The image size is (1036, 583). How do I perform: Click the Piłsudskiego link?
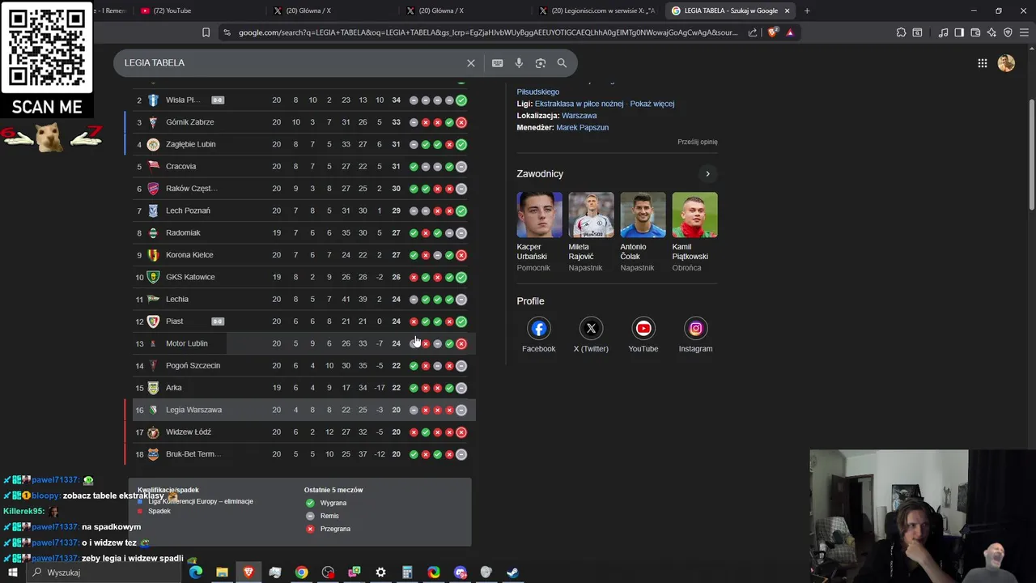[538, 91]
